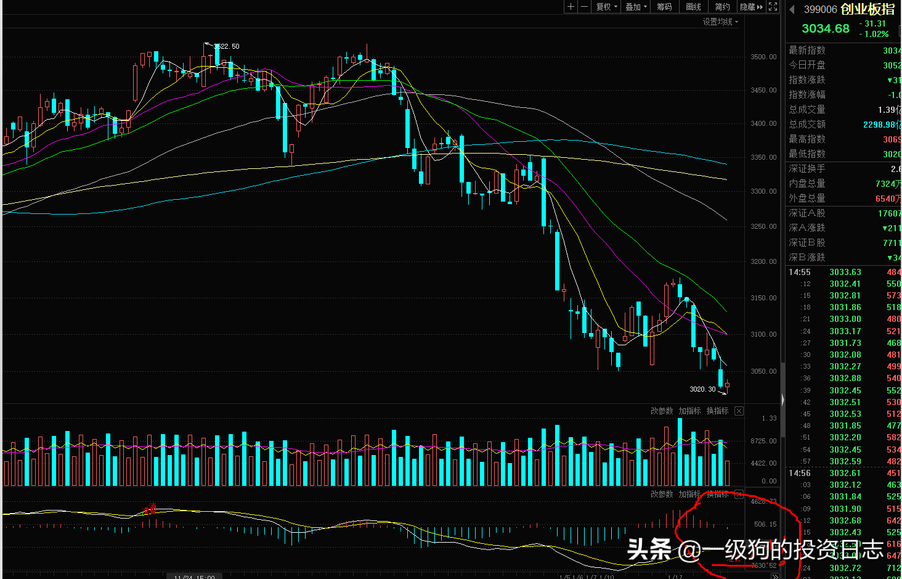Click the minus zoom-out chart icon

[x=584, y=7]
